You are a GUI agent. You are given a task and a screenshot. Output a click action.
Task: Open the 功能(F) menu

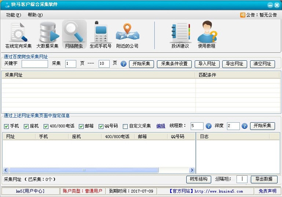click(14, 15)
